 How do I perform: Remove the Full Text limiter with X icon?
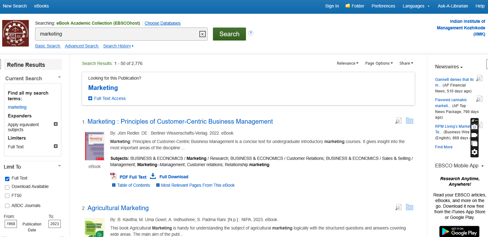[x=56, y=146]
